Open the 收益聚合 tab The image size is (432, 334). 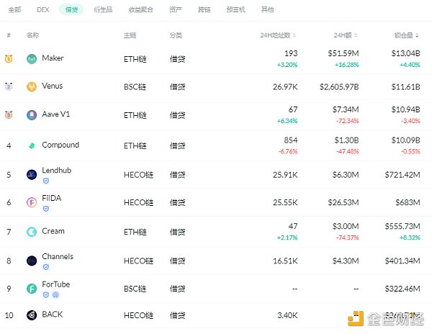141,9
